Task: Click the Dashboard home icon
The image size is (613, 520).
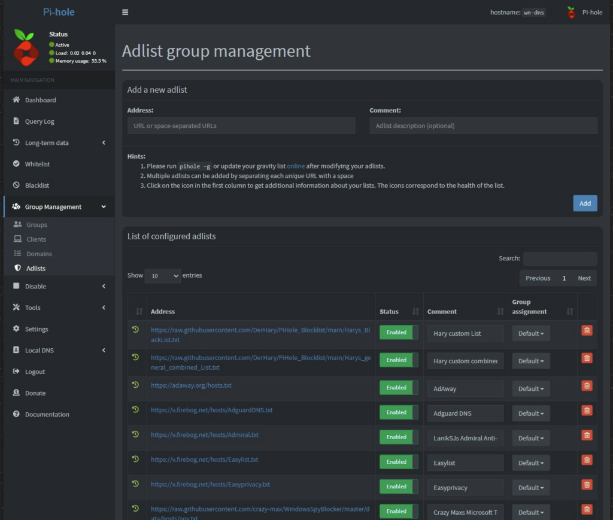Action: 16,99
